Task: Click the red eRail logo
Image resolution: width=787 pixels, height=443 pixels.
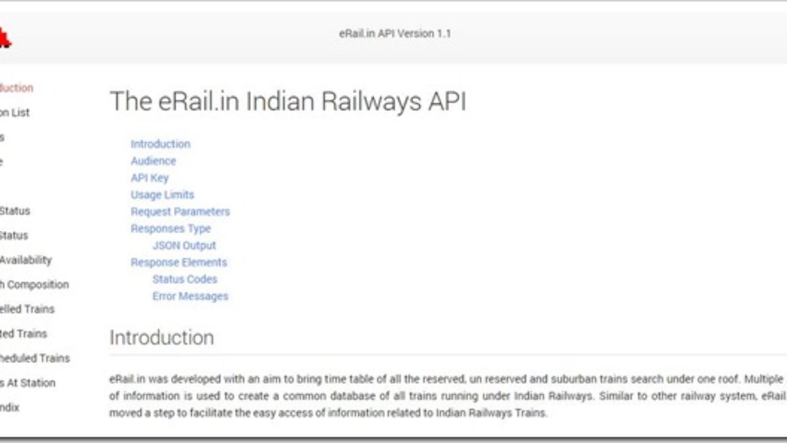Action: click(5, 35)
